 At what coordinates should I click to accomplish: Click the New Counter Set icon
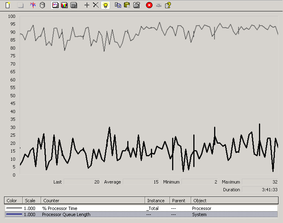point(8,5)
